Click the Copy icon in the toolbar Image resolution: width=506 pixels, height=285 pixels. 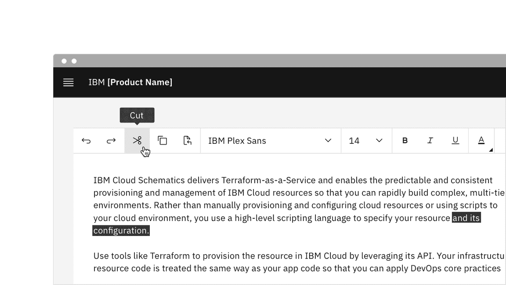pyautogui.click(x=163, y=140)
